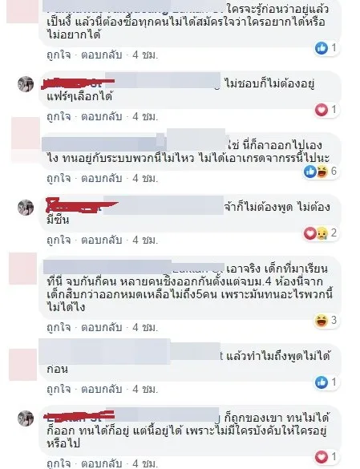Click 4 ชม. timestamp under 'เอาจริง' comment

[x=145, y=328]
